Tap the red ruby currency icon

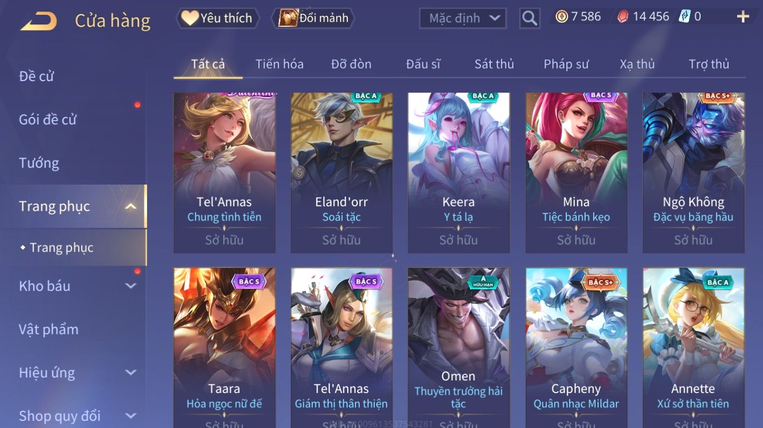coord(623,17)
